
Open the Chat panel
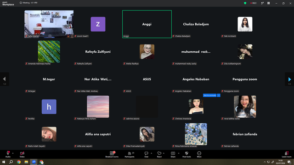click(146, 154)
